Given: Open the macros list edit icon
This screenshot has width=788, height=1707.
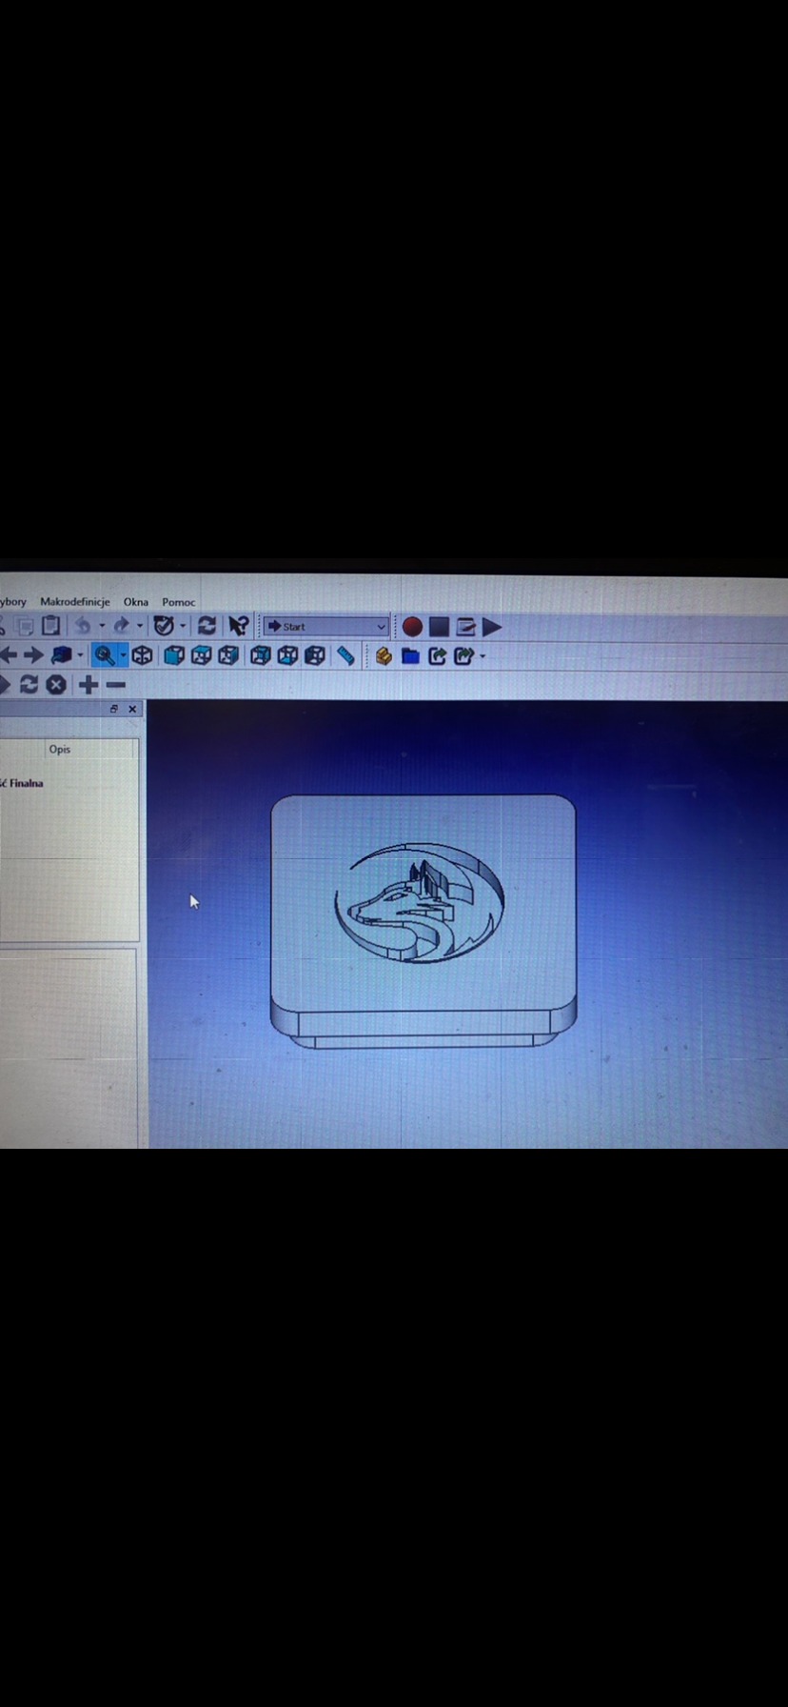Looking at the screenshot, I should pos(466,627).
